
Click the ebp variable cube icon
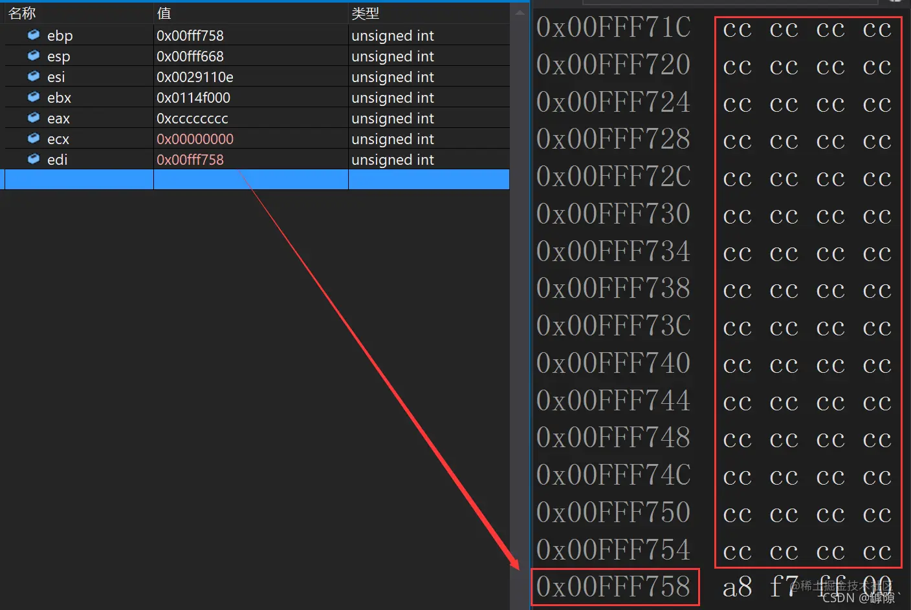click(x=34, y=35)
